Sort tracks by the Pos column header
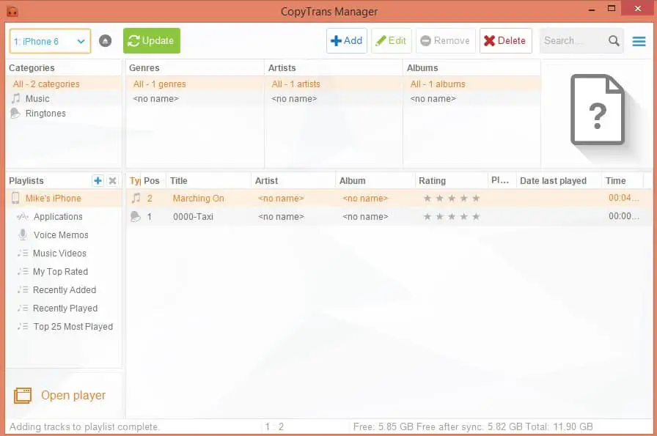Viewport: 657px width, 436px height. pos(153,180)
